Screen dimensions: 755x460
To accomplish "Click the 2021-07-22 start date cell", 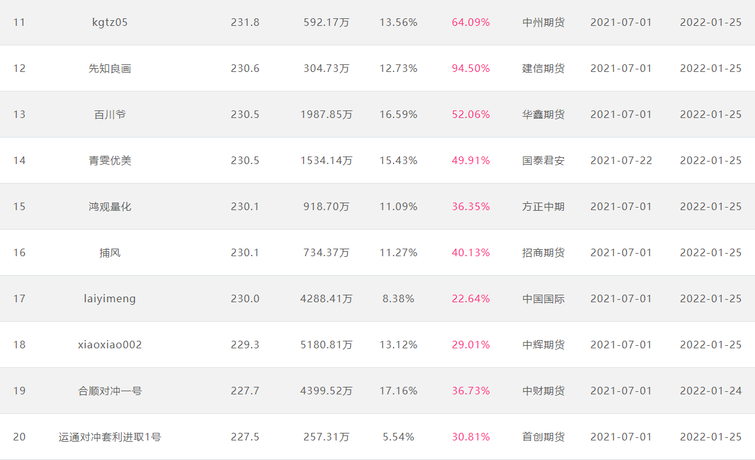I will pos(621,160).
